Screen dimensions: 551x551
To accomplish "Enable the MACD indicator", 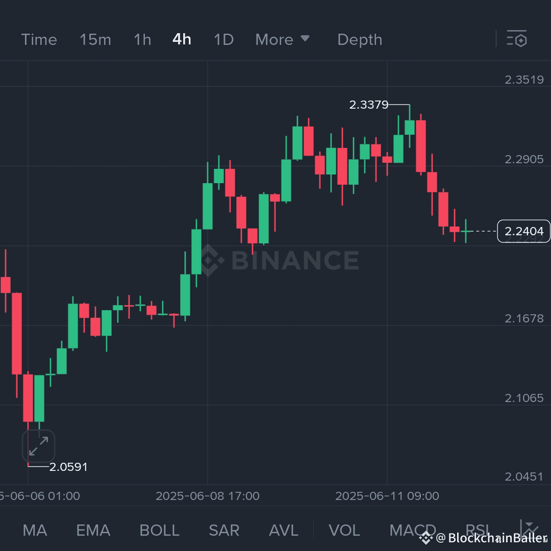I will (413, 531).
